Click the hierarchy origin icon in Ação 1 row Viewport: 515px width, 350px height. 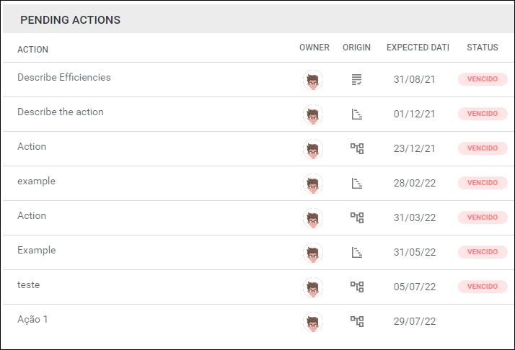[x=357, y=321]
